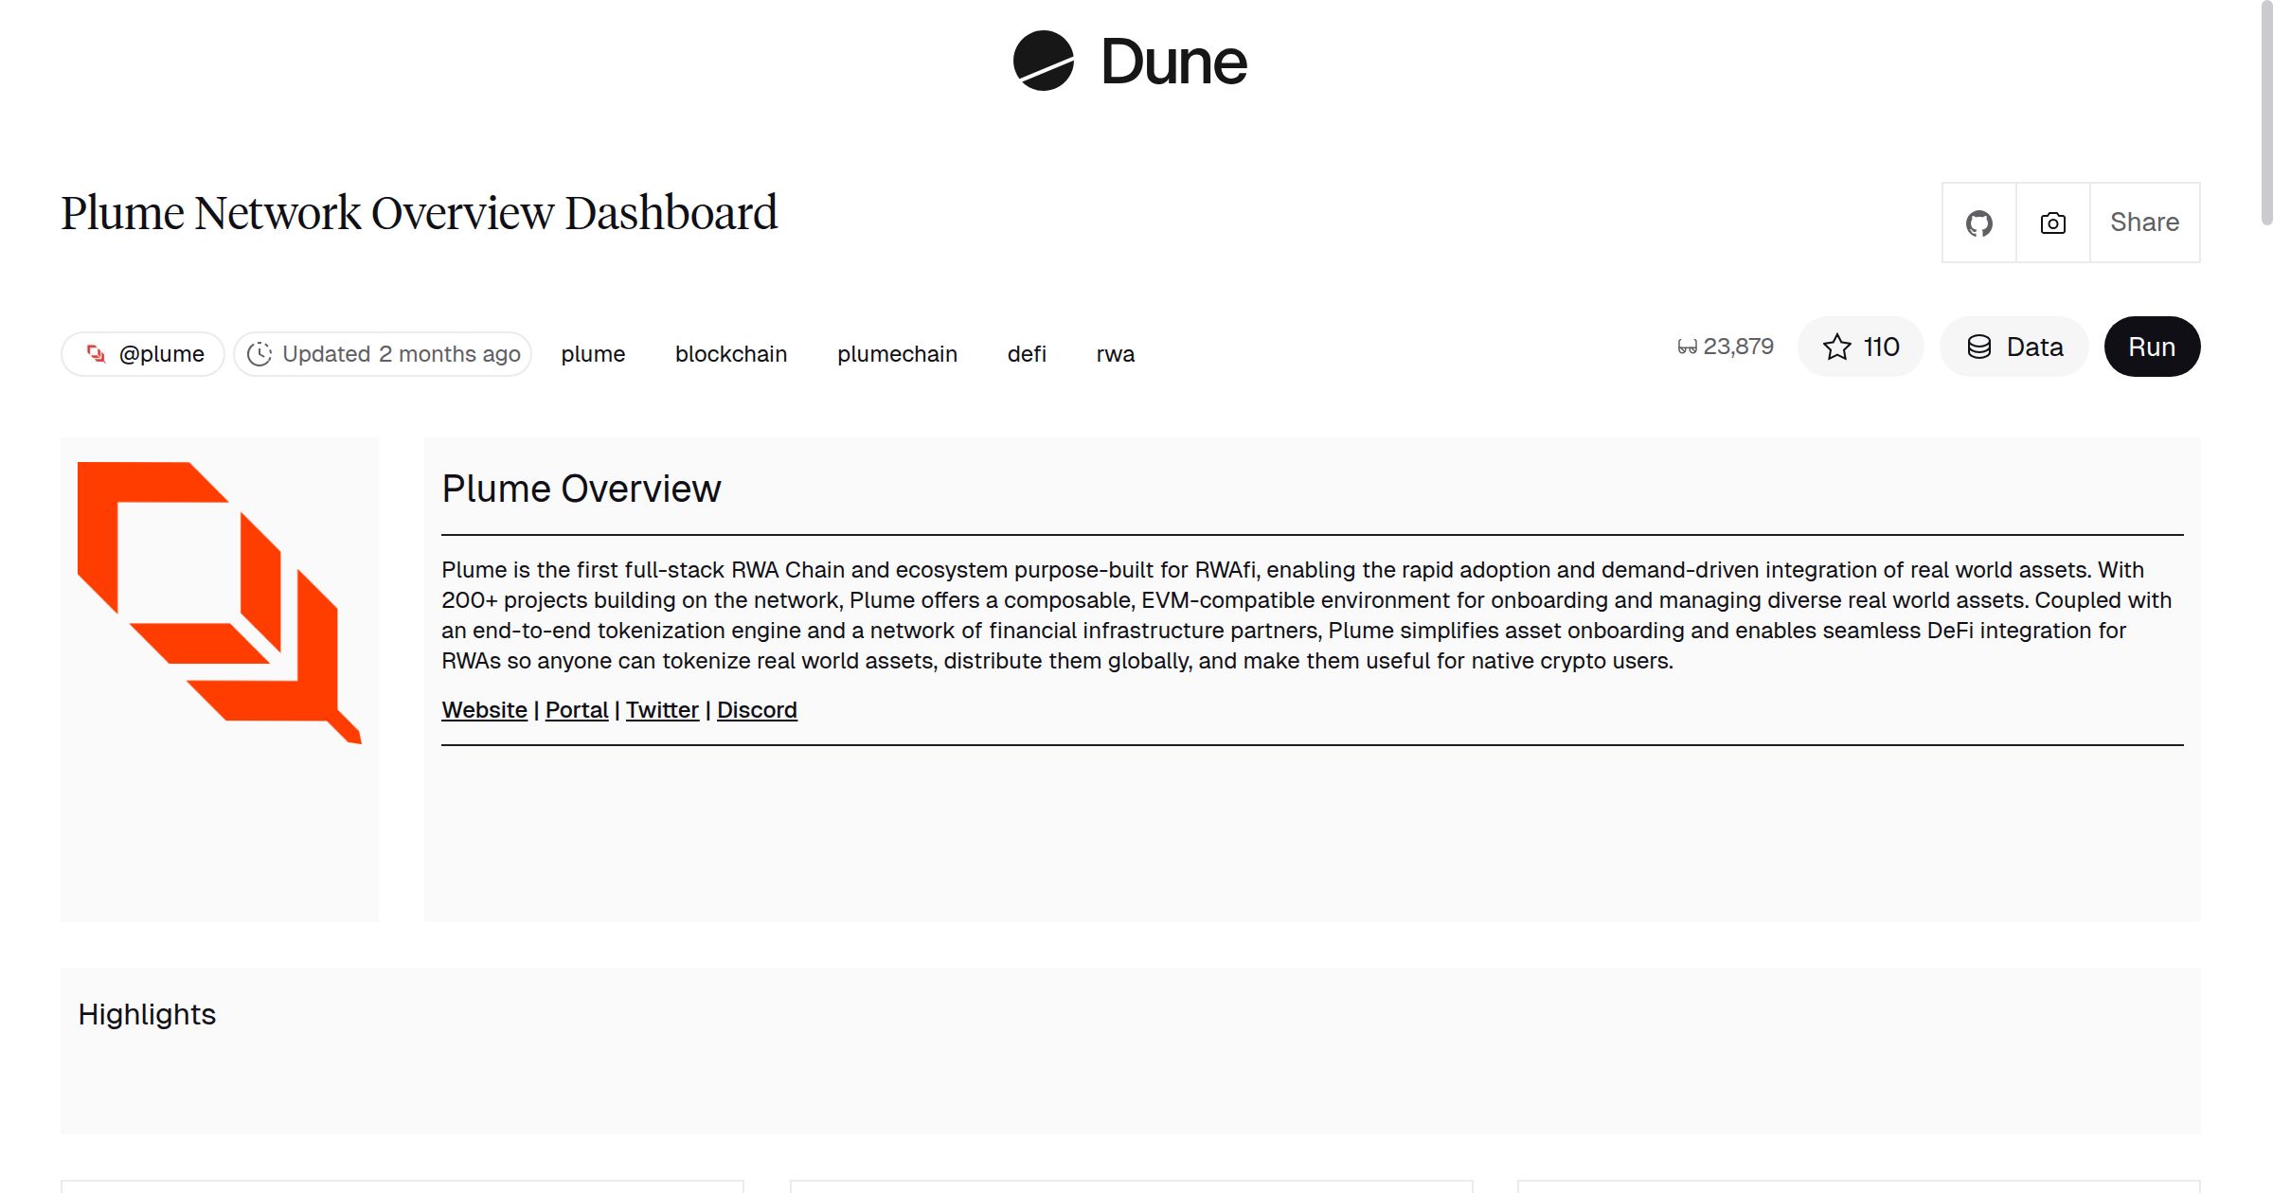Select the defi tag
The width and height of the screenshot is (2273, 1193).
click(x=1027, y=353)
